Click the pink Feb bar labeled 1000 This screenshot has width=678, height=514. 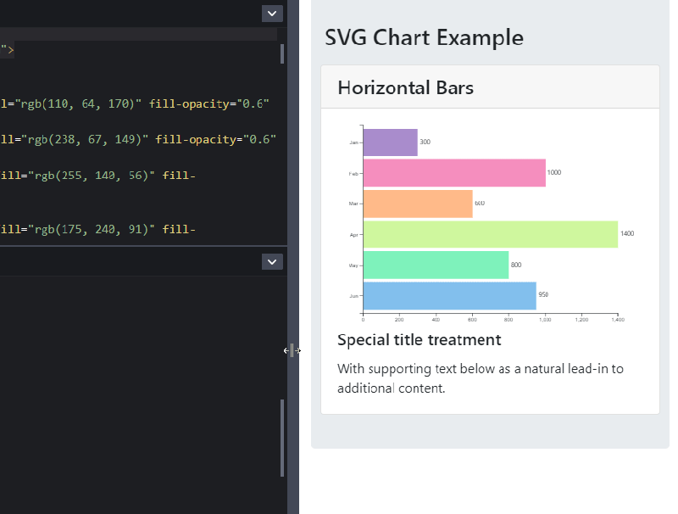click(453, 172)
